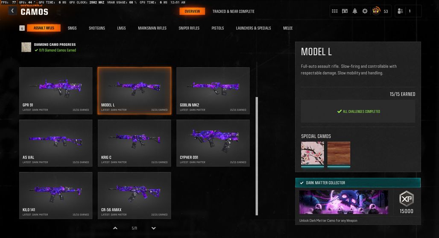Screen dimensions: 439x238
Task: Switch to the SMGs tab
Action: point(72,28)
